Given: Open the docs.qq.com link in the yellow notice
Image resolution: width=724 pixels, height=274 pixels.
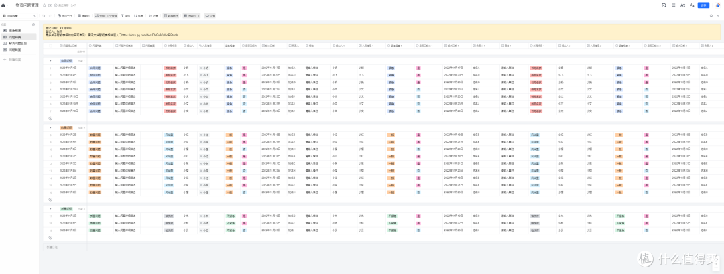Looking at the screenshot, I should [151, 35].
